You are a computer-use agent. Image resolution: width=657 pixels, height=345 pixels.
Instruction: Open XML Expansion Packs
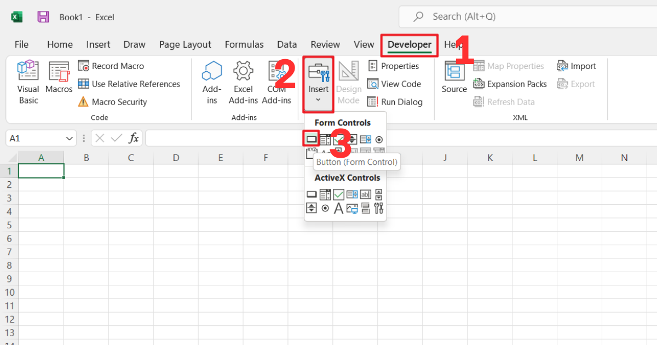pos(510,84)
